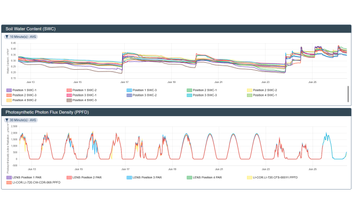This screenshot has width=352, height=213.
Task: Toggle LENS Position 1 PAR legend swatch
Action: pos(9,177)
